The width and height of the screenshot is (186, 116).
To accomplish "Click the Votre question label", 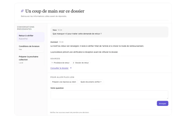I will click(x=57, y=88).
